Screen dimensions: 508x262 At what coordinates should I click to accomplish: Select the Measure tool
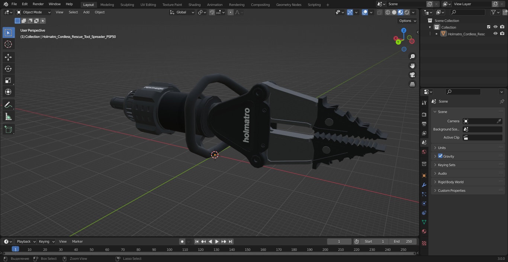tap(8, 117)
